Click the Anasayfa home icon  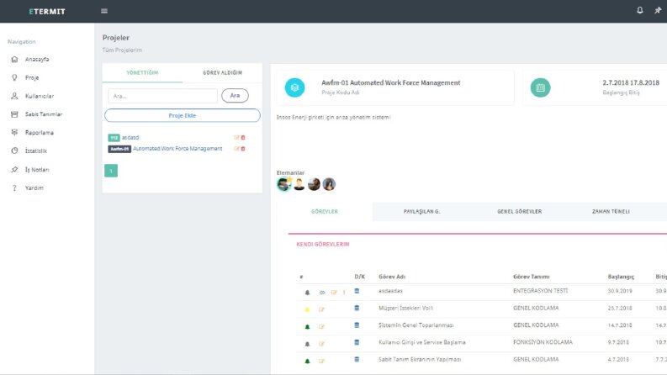(14, 59)
